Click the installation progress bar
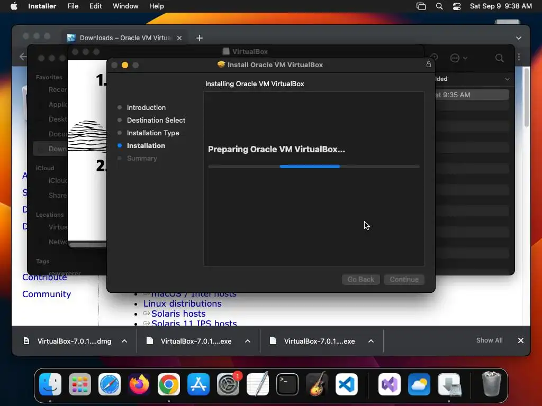542x406 pixels. point(313,167)
